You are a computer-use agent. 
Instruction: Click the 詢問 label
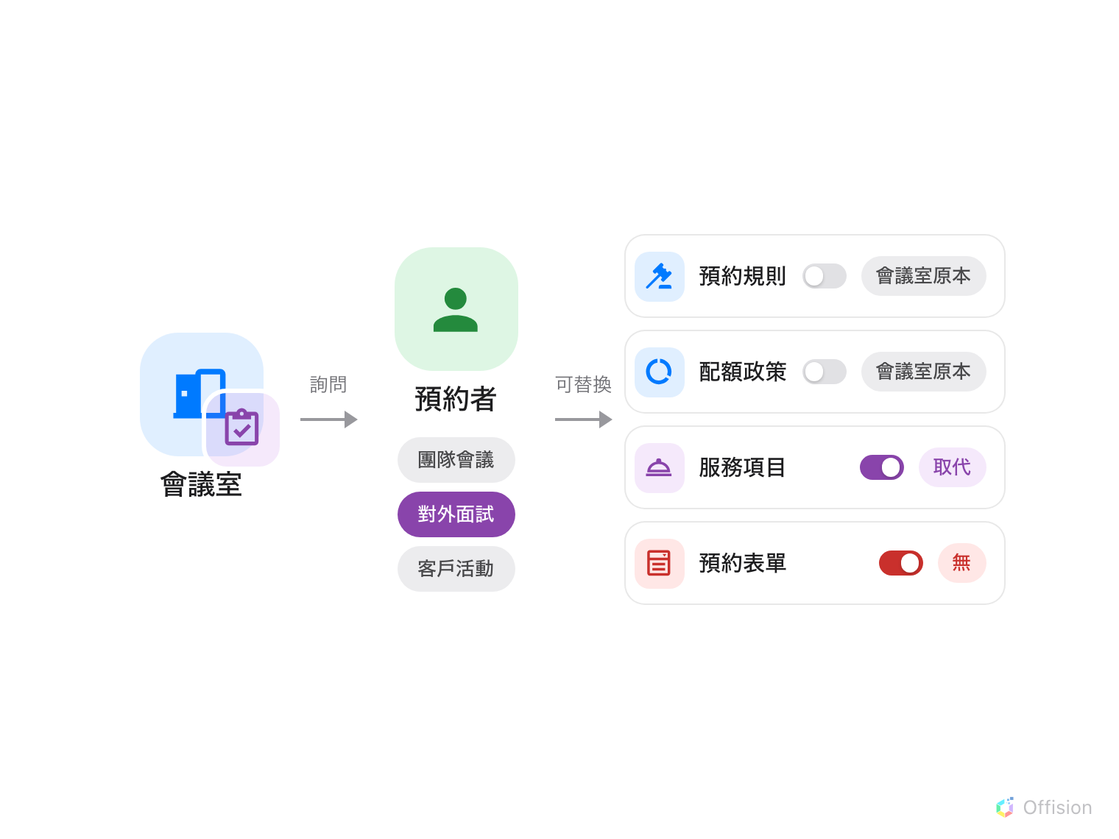click(328, 384)
